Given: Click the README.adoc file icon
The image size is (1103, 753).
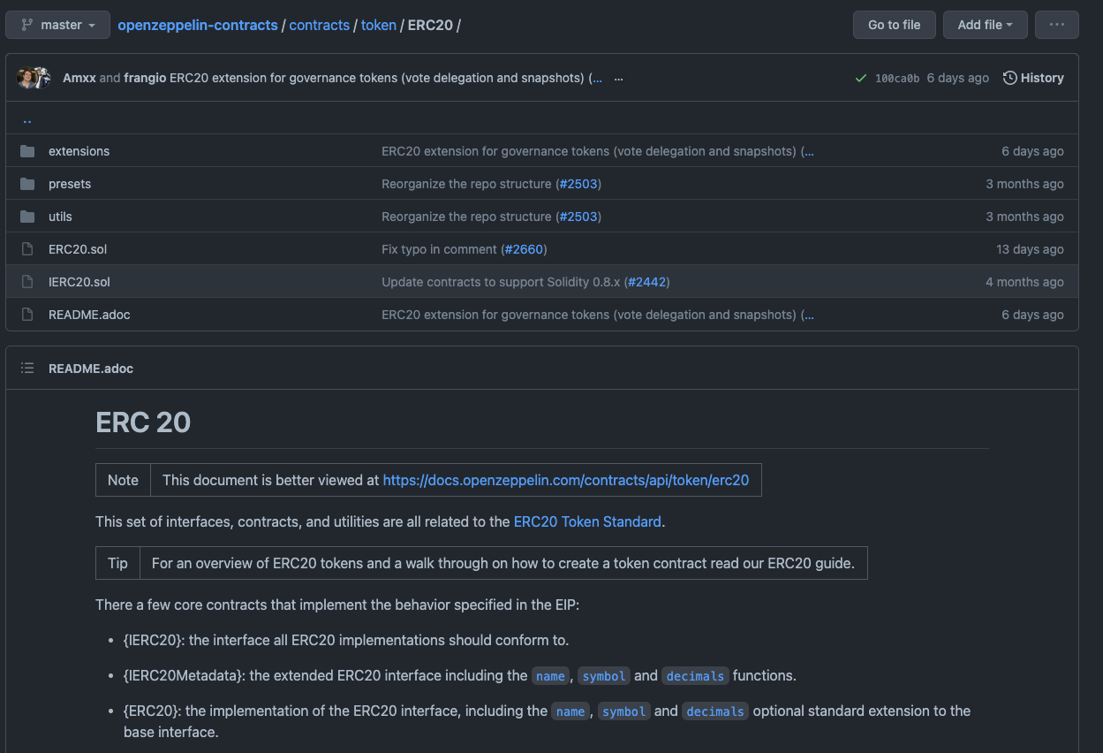Looking at the screenshot, I should (27, 315).
